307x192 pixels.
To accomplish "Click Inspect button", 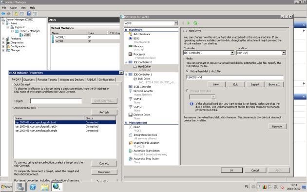I will click(x=255, y=85).
